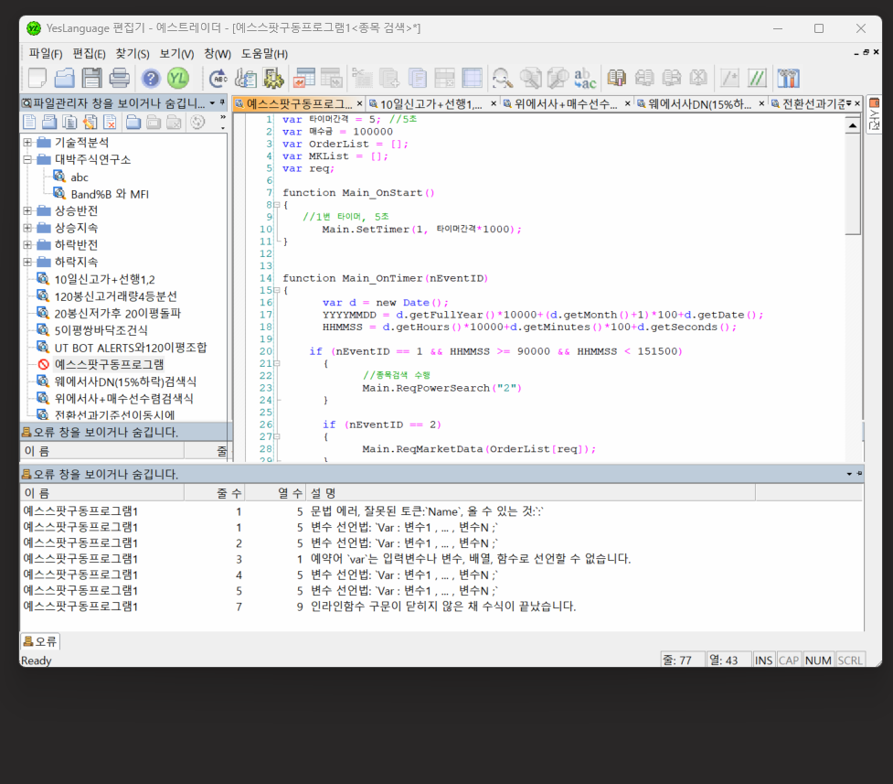Collapse the 대박주식연구소 folder
This screenshot has height=784, width=893.
(27, 159)
